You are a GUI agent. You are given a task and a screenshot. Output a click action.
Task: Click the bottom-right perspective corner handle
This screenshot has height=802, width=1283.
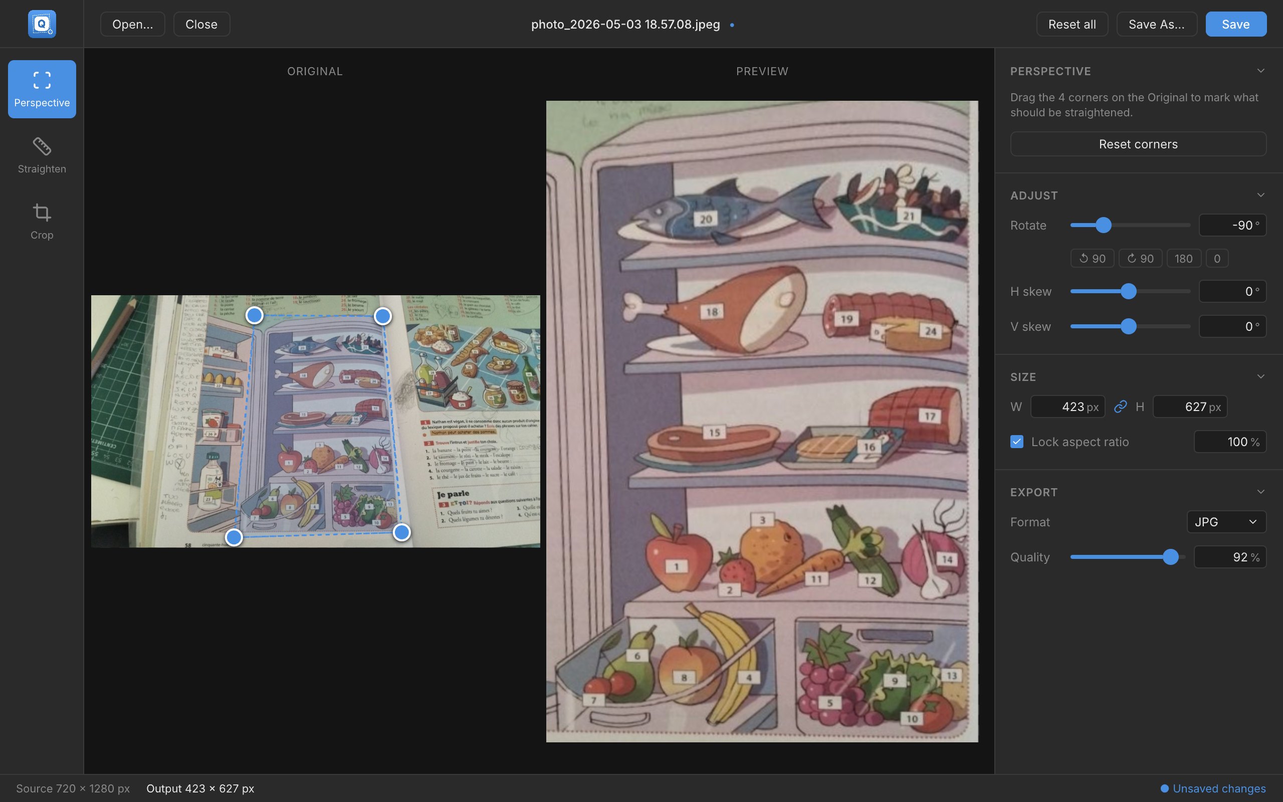402,532
